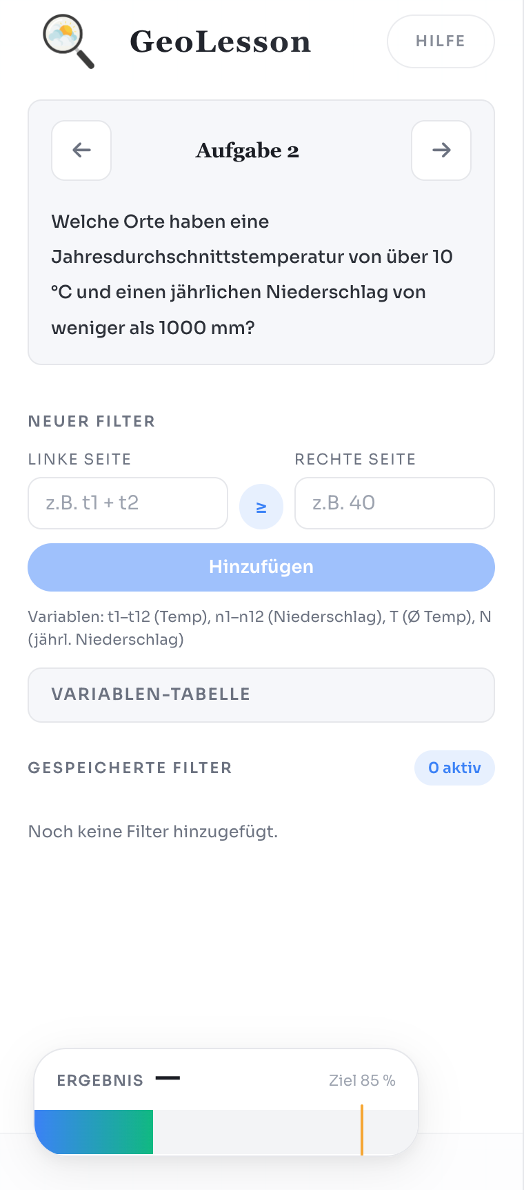524x1190 pixels.
Task: Go to the next task arrow
Action: 441,150
